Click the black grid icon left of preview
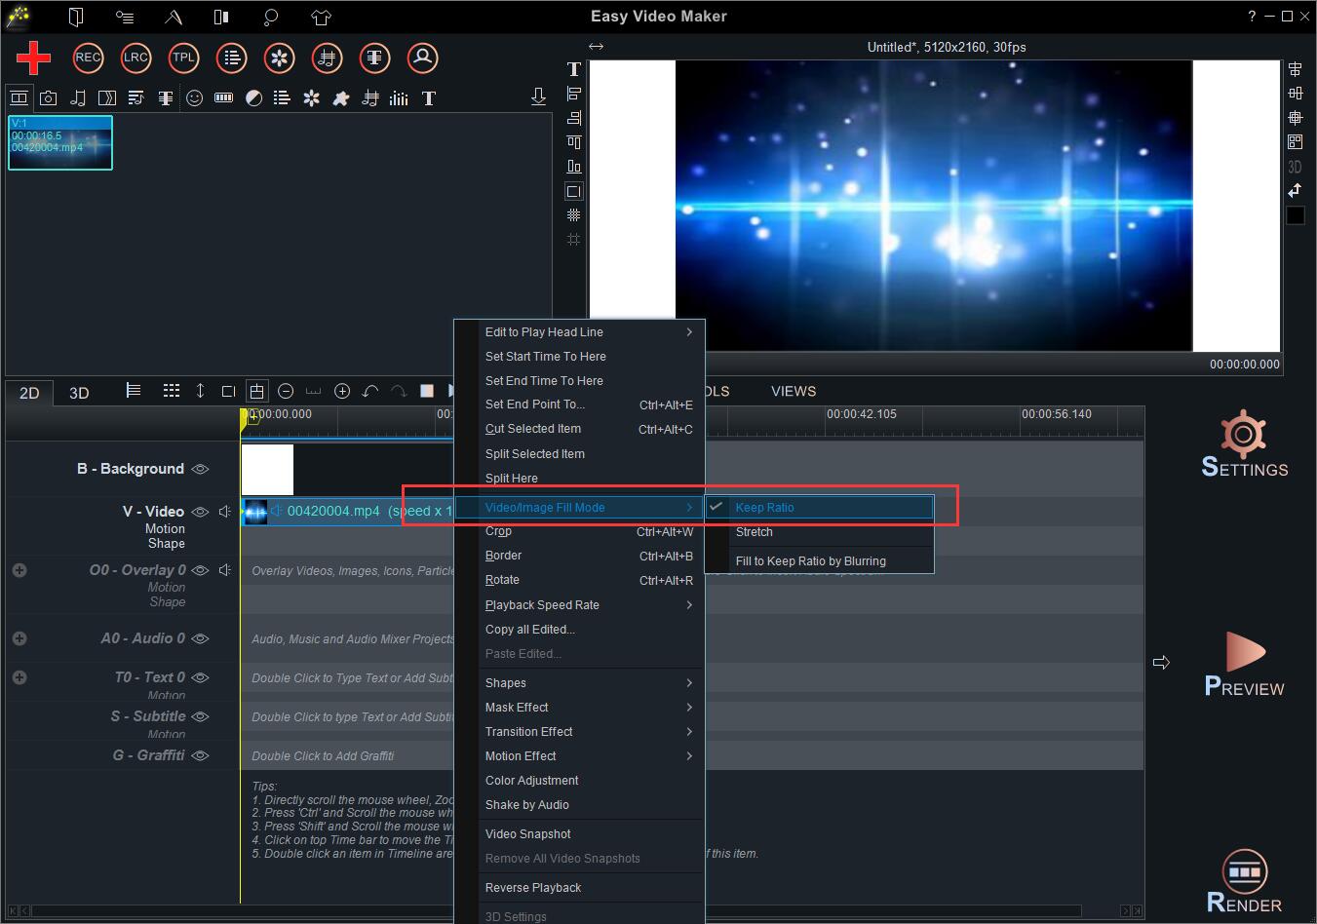 pyautogui.click(x=573, y=214)
